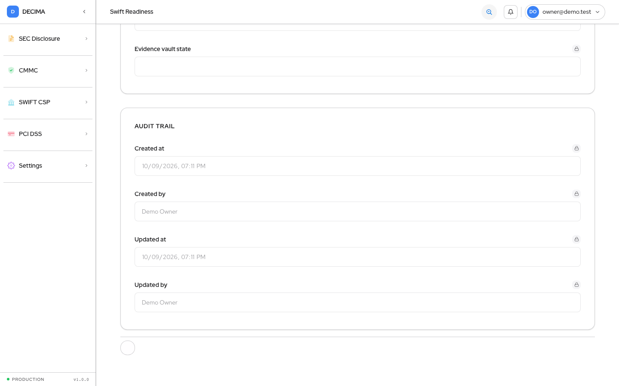Viewport: 619px width, 386px height.
Task: Click the Updated at date field
Action: pos(357,257)
